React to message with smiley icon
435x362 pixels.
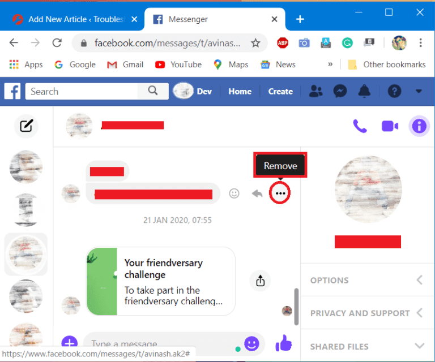[234, 193]
